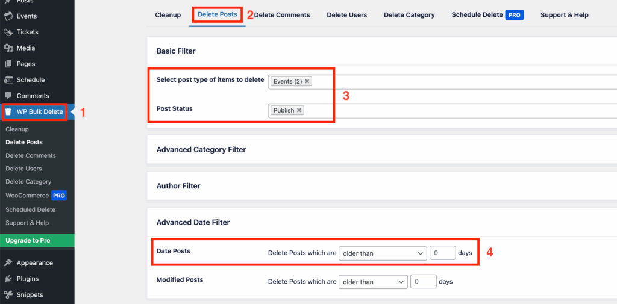The height and width of the screenshot is (304, 617).
Task: Click the Schedule icon in sidebar
Action: (8, 80)
